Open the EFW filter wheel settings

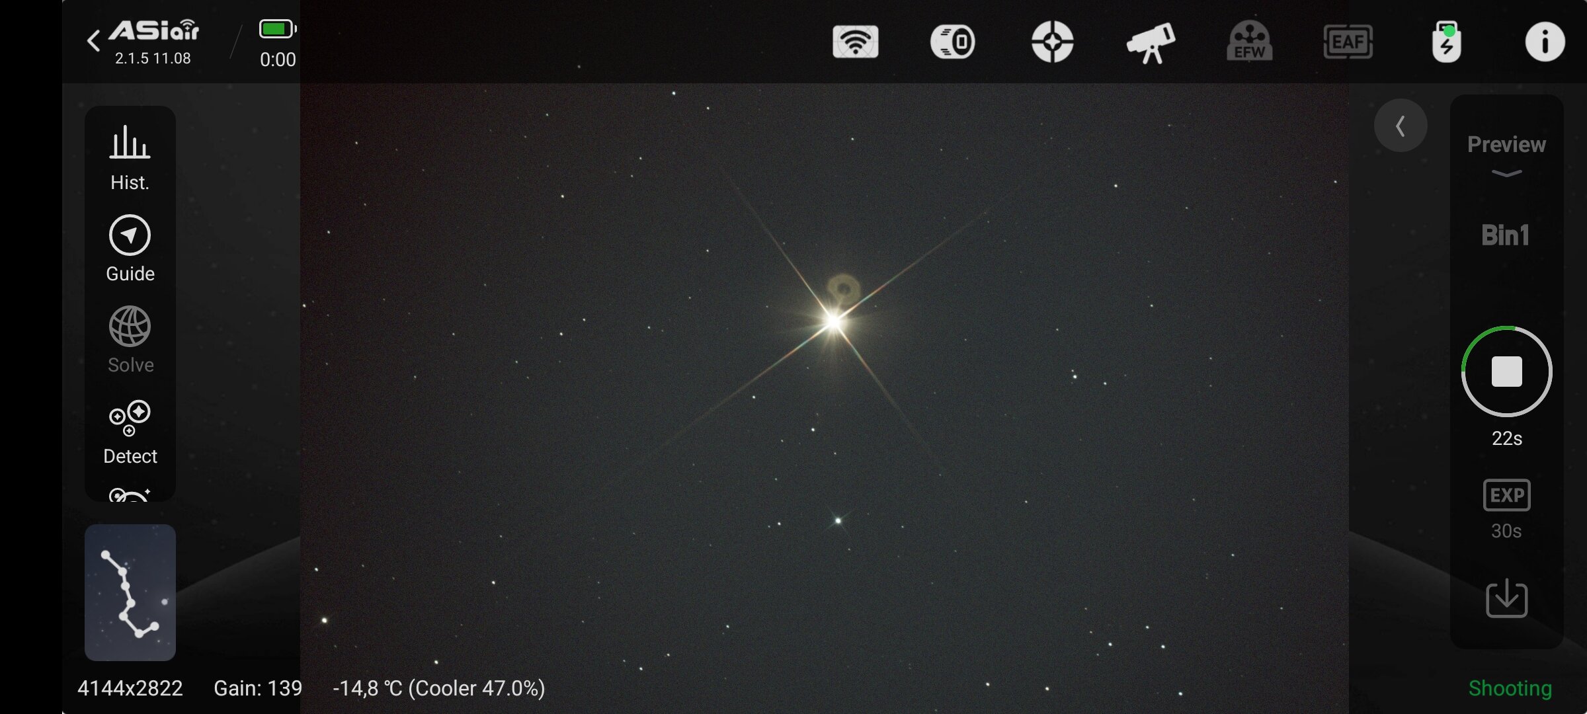point(1249,42)
